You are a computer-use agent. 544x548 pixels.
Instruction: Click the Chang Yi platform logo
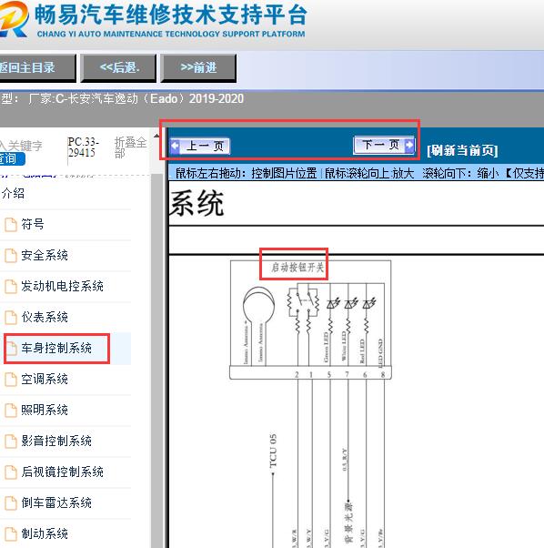point(14,20)
